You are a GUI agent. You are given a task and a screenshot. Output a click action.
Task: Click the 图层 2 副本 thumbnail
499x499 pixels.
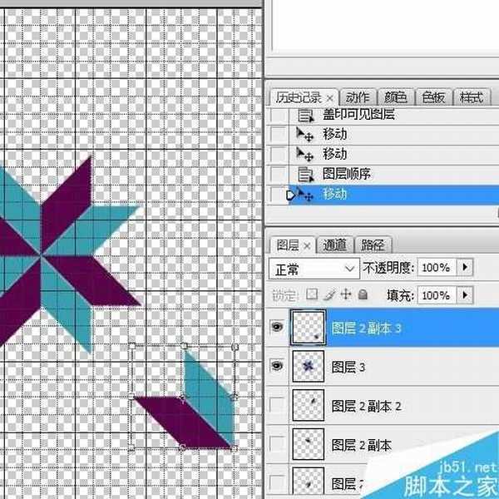point(309,444)
